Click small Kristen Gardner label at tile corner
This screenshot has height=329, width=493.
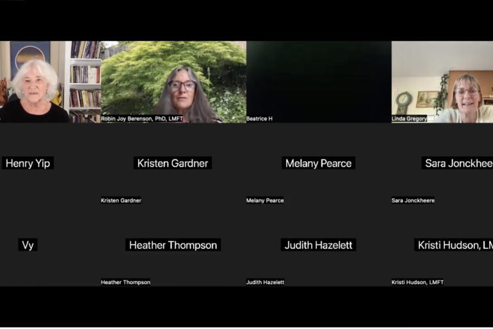121,200
